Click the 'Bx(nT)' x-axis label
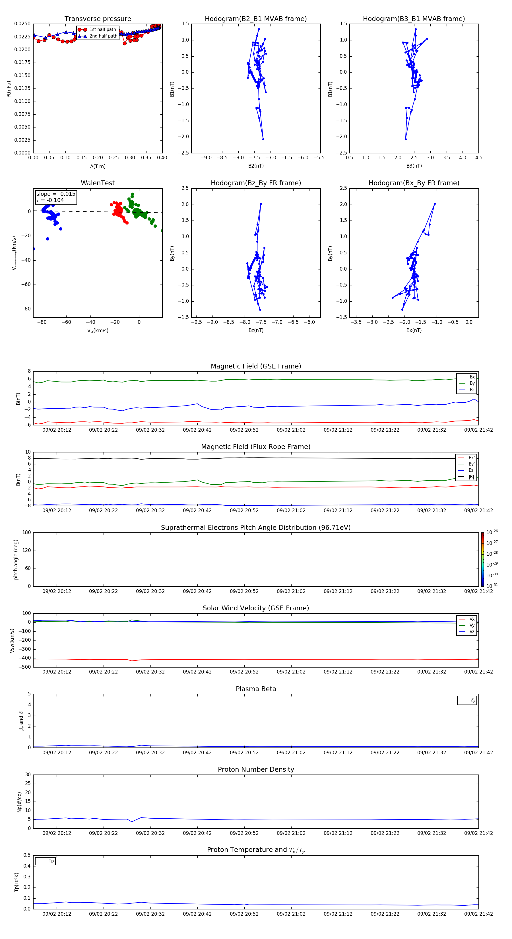512x939 pixels. [414, 330]
